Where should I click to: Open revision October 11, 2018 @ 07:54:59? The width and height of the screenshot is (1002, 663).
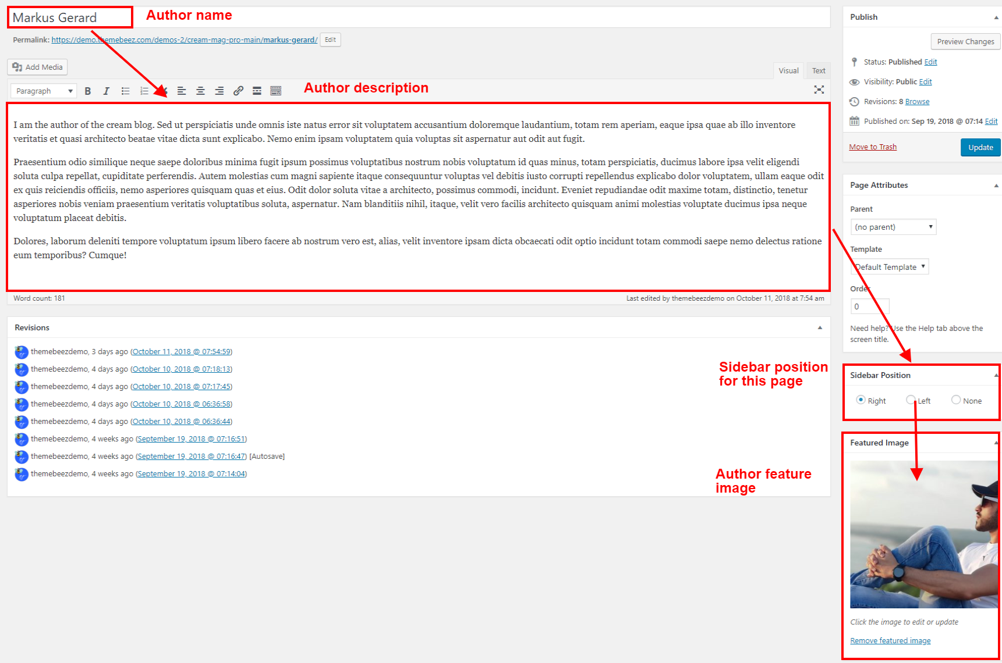[x=182, y=352]
